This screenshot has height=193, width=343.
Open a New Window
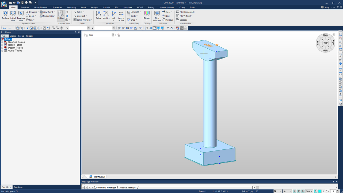pyautogui.click(x=157, y=16)
